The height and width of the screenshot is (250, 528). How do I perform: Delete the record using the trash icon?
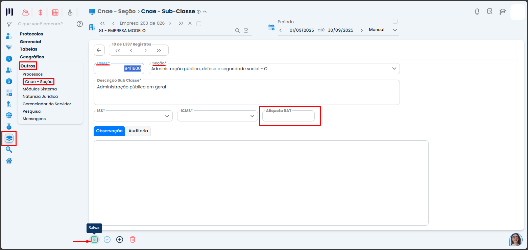[133, 240]
